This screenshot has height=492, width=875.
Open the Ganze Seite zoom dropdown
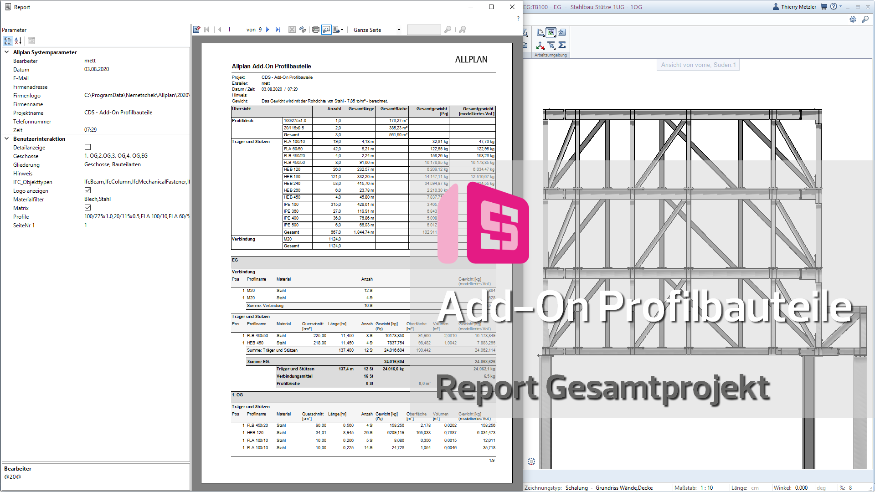coord(399,30)
